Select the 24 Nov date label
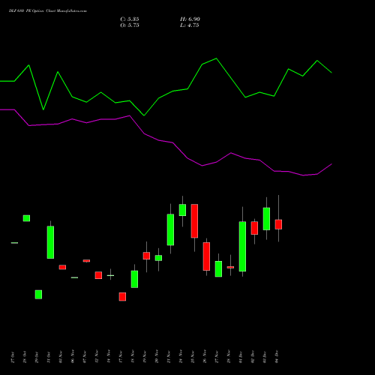This screenshot has width=375, height=375. tap(181, 357)
